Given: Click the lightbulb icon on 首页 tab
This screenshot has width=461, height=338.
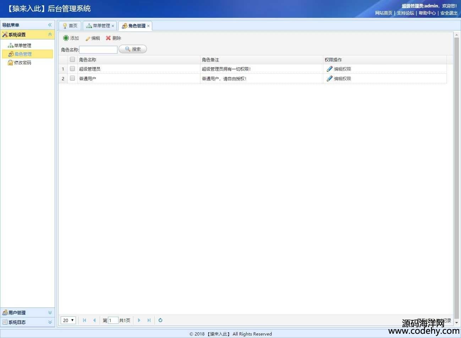Looking at the screenshot, I should coord(65,26).
